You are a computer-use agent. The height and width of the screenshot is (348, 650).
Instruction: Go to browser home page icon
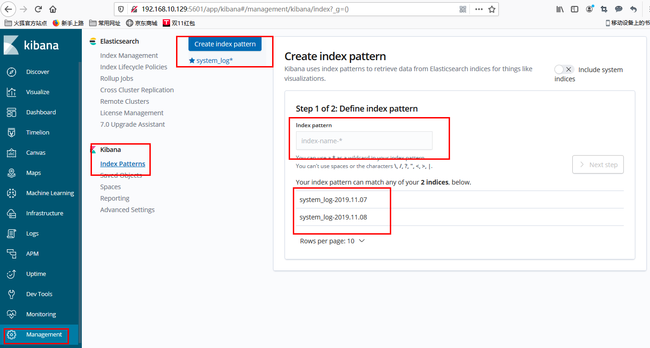[x=53, y=9]
